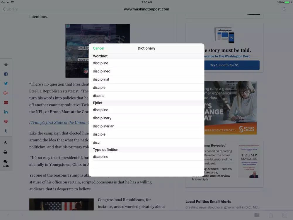Open text size option (A icon)
Image resolution: width=293 pixels, height=220 pixels.
click(x=5, y=143)
